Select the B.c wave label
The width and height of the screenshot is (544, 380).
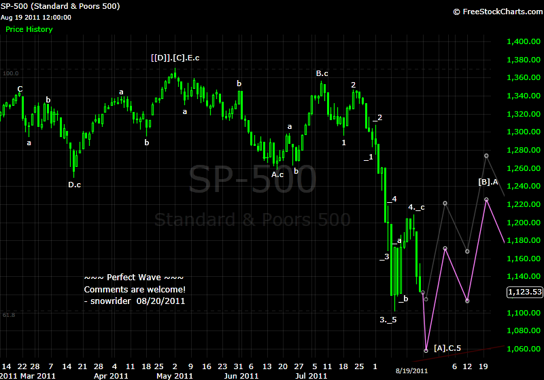click(x=322, y=73)
